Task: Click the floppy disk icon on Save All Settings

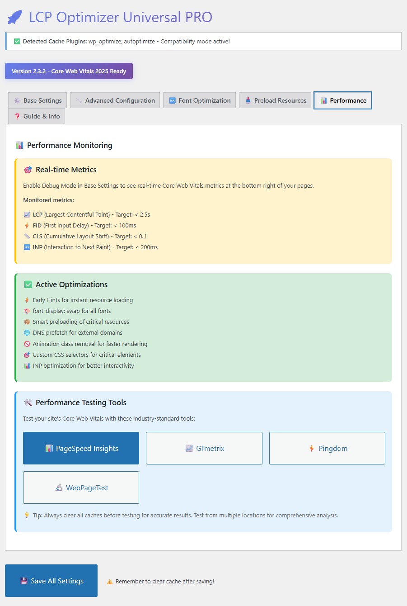Action: pos(23,581)
